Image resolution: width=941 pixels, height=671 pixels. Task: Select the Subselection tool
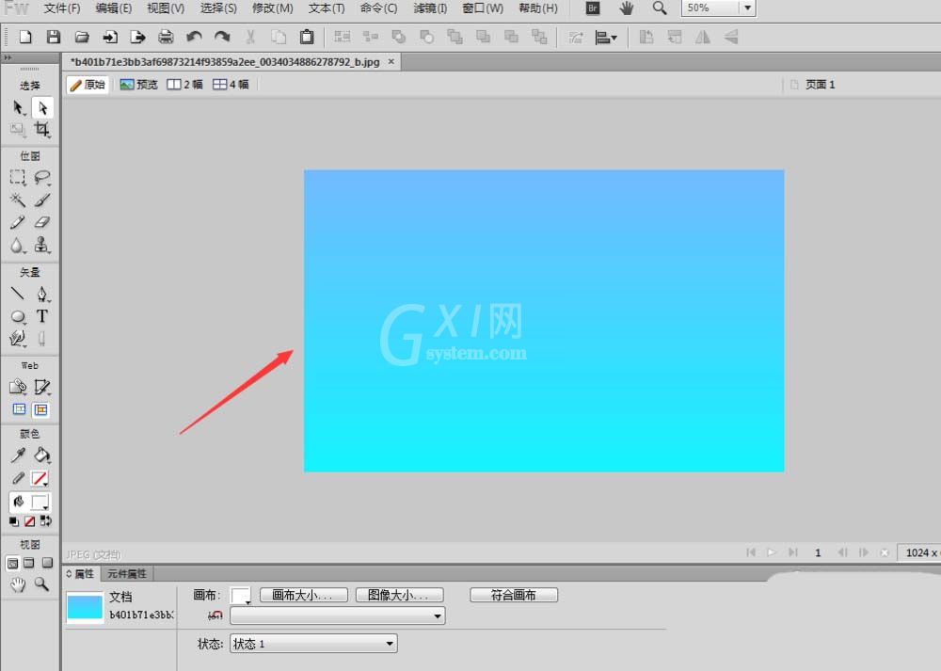(x=42, y=108)
